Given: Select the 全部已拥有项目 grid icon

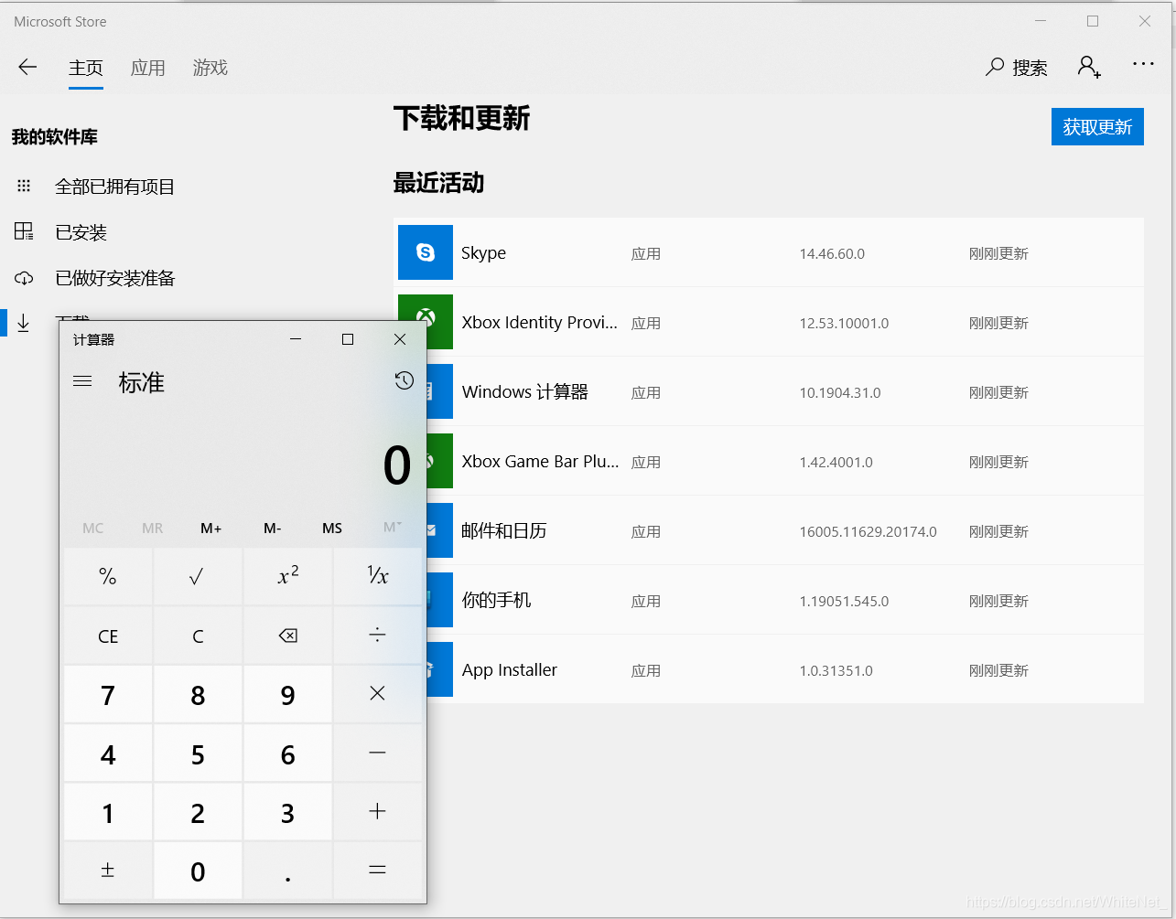Looking at the screenshot, I should coord(24,186).
